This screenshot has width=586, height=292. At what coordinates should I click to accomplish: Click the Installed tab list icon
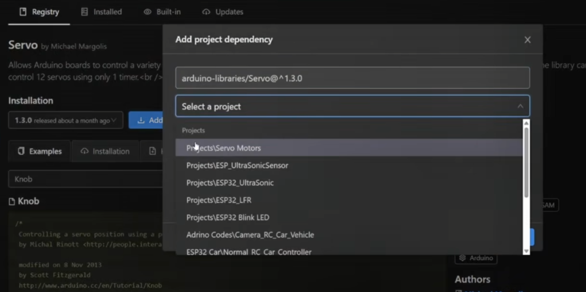tap(85, 12)
